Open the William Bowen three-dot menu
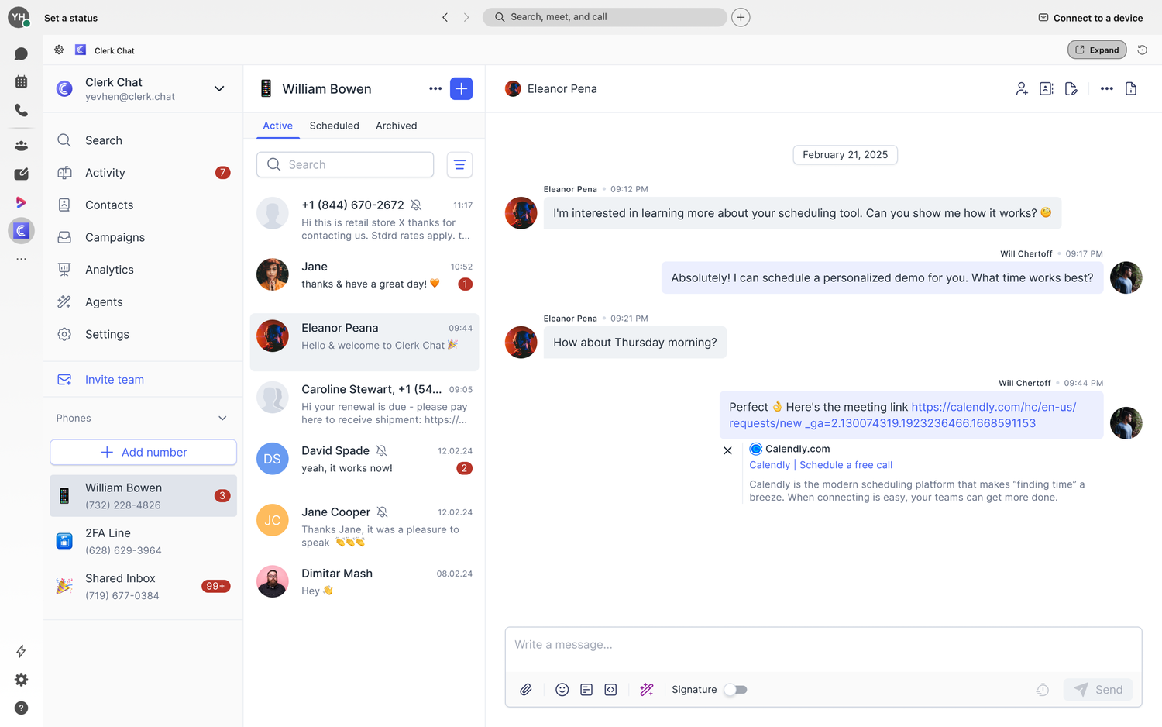 (x=435, y=89)
